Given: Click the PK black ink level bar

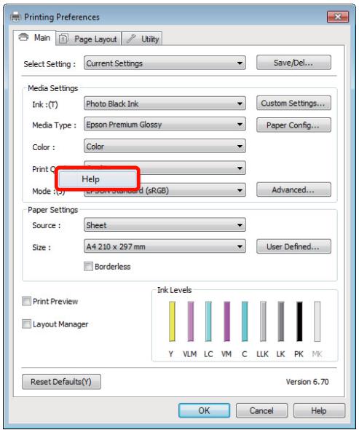Looking at the screenshot, I should [299, 321].
